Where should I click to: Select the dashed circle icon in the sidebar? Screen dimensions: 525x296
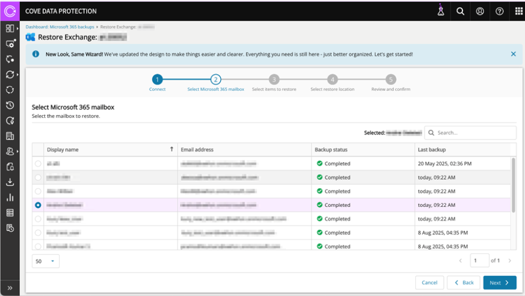[10, 90]
